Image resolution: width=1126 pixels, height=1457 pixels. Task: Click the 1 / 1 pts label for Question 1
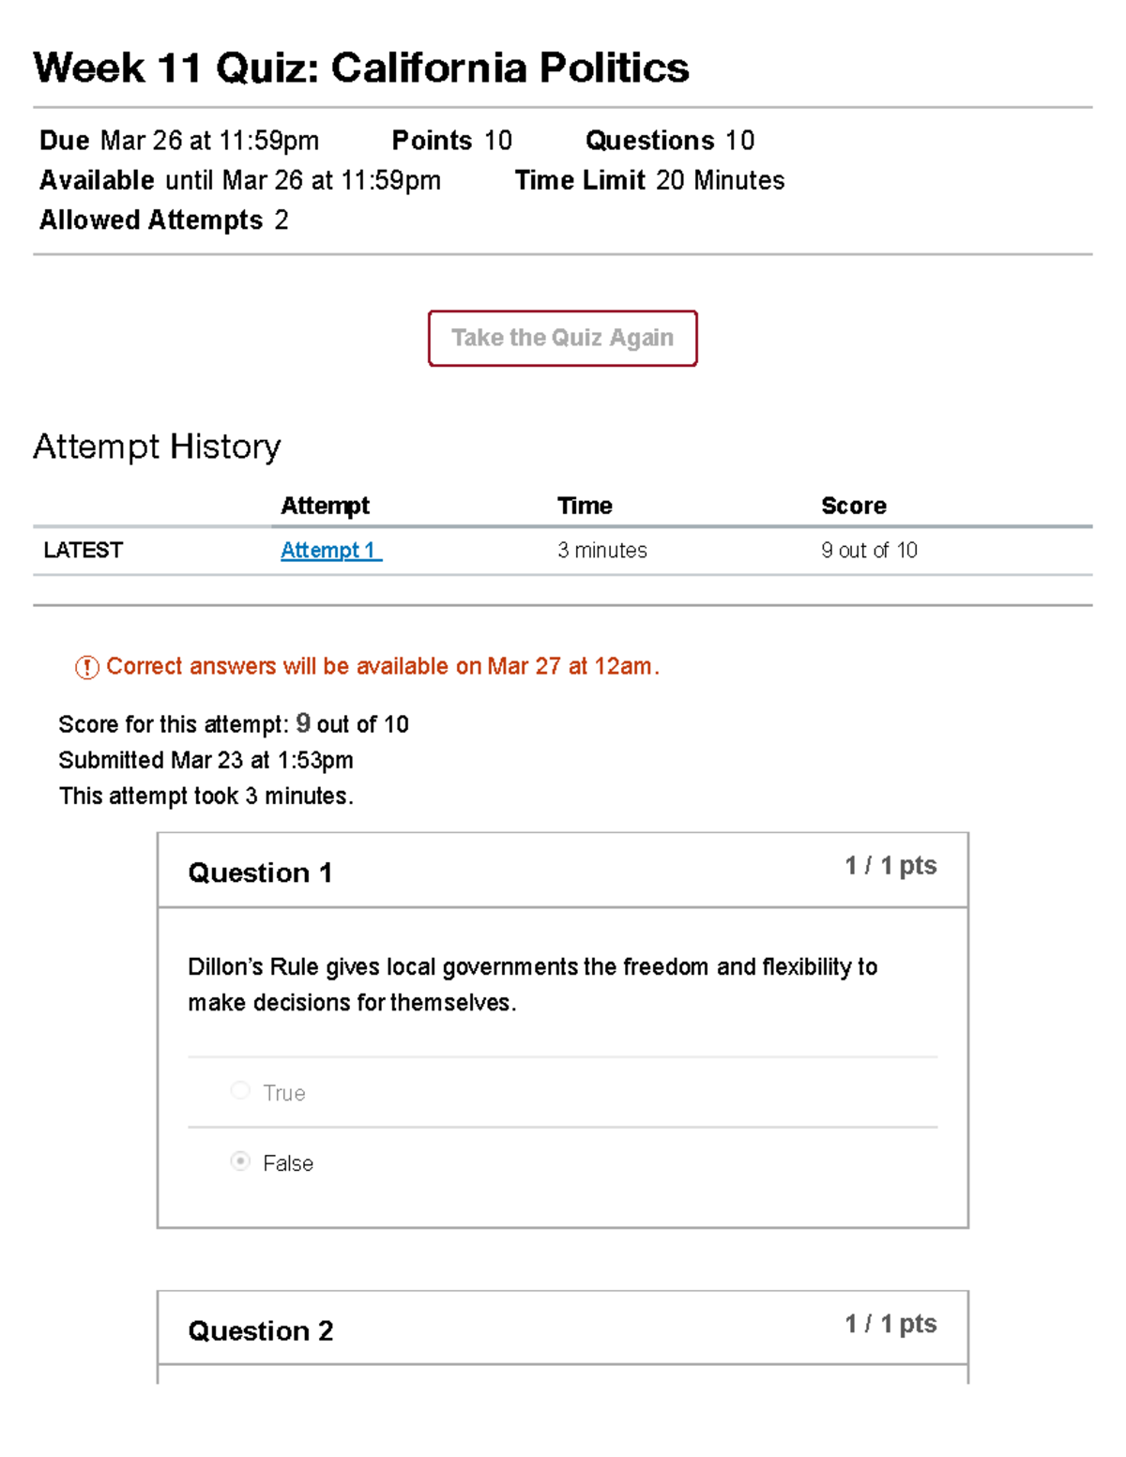pyautogui.click(x=890, y=865)
